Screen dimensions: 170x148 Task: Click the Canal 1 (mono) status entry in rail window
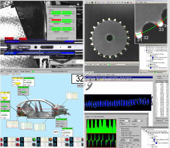[x=25, y=71]
